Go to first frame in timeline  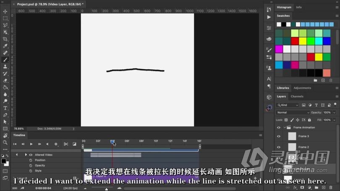coord(15,144)
